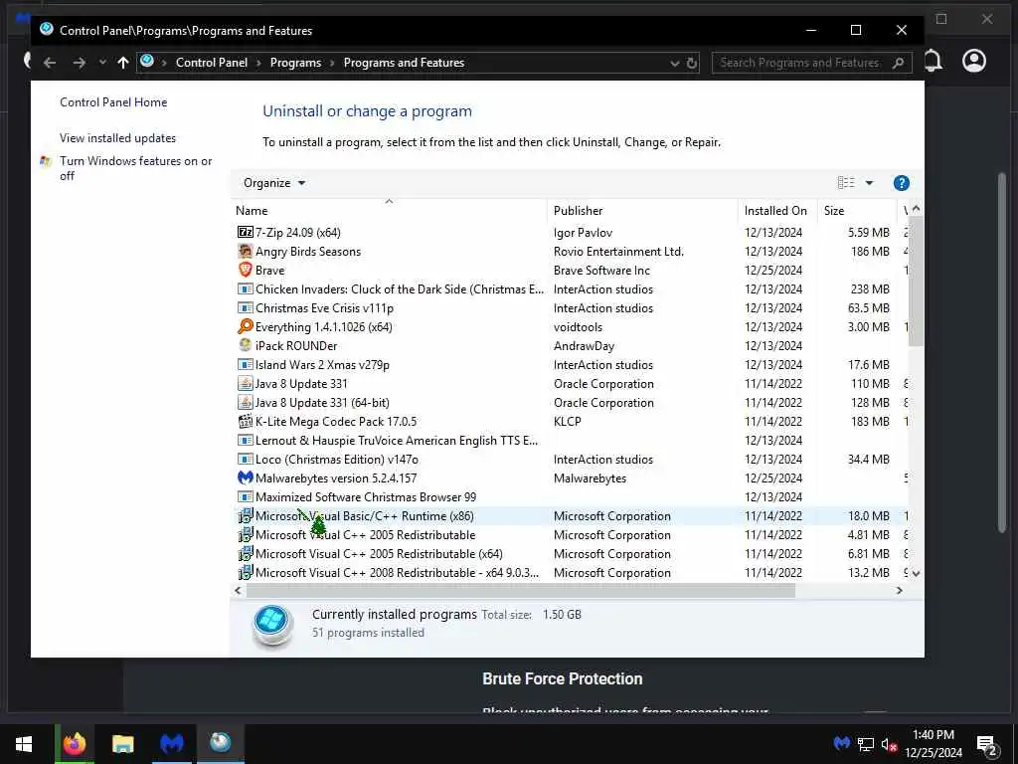Open the address bar history dropdown
The height and width of the screenshot is (764, 1018).
pos(675,63)
